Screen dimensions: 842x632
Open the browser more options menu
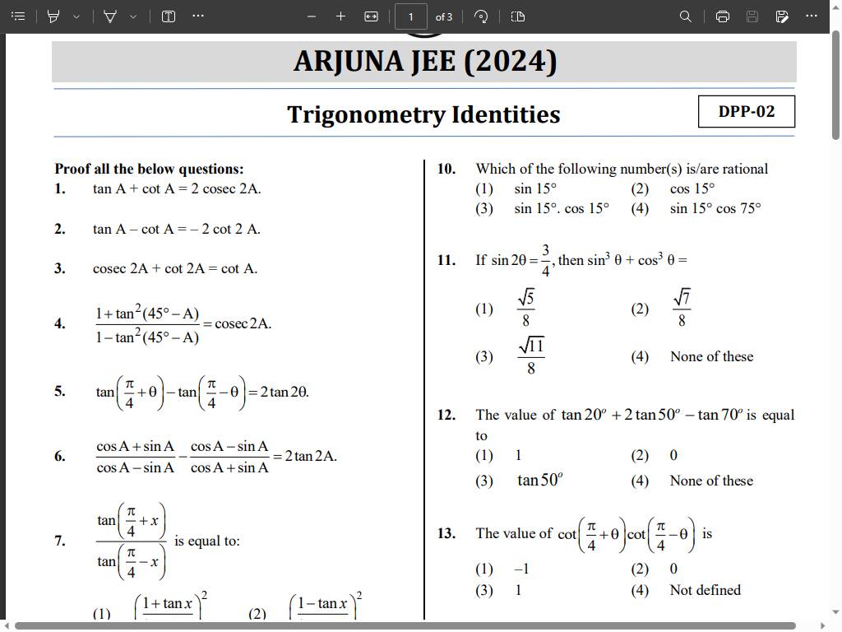pos(811,16)
